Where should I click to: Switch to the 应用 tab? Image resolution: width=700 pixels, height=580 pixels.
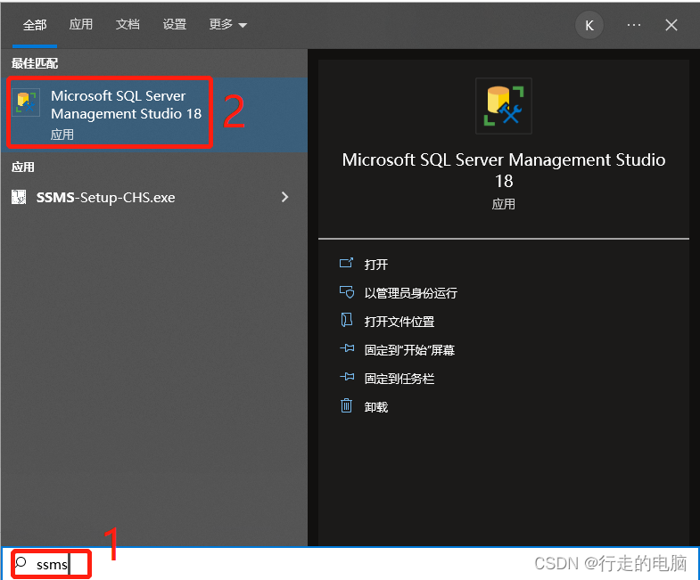pos(81,24)
